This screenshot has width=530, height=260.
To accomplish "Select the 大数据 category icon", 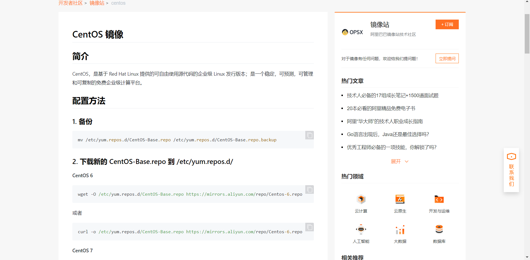I will point(400,229).
